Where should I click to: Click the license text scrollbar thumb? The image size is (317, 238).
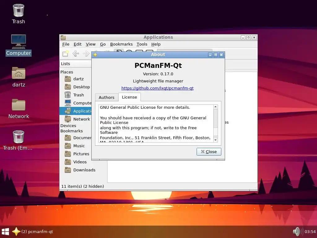click(215, 118)
